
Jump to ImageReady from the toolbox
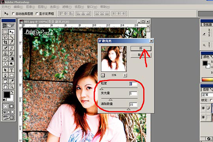[x=8, y=118]
